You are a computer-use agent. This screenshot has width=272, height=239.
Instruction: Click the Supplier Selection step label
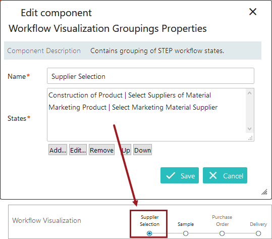pyautogui.click(x=149, y=221)
